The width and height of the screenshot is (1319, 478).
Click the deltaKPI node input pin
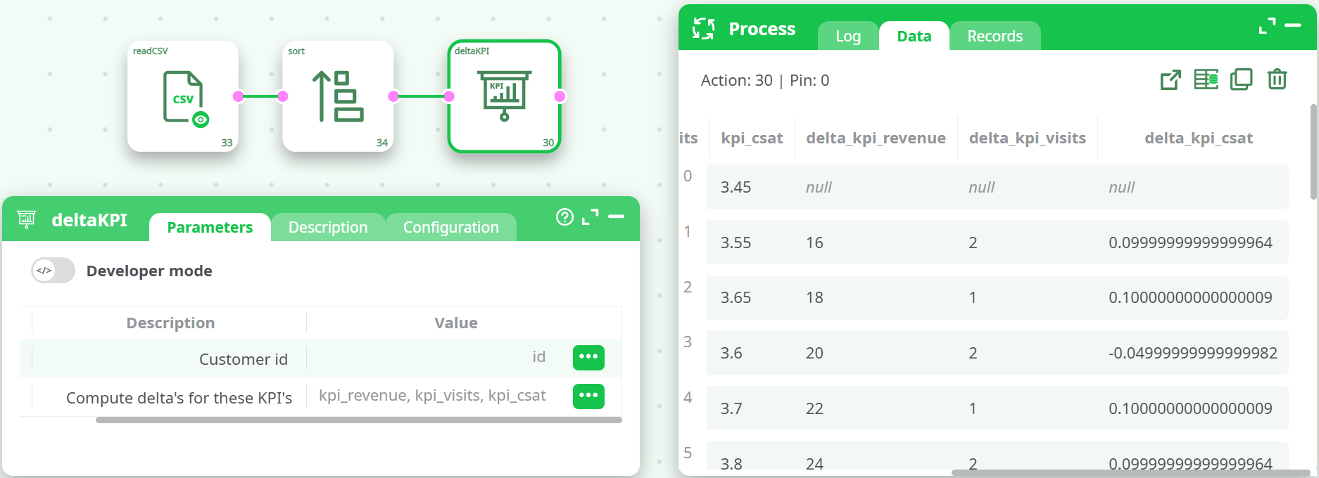[x=449, y=96]
